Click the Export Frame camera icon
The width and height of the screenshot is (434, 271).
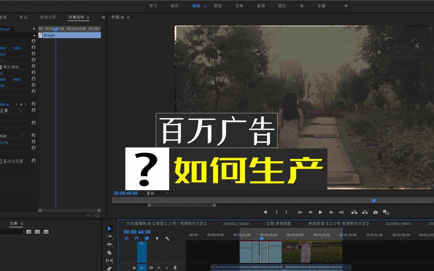point(375,212)
